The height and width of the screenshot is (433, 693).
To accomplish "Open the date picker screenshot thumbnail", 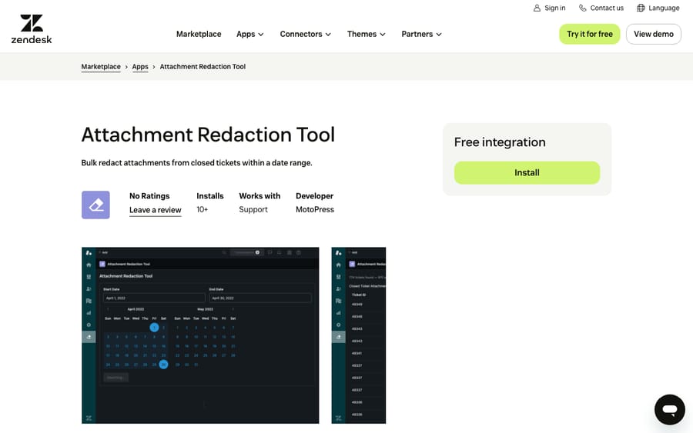I will (x=200, y=335).
